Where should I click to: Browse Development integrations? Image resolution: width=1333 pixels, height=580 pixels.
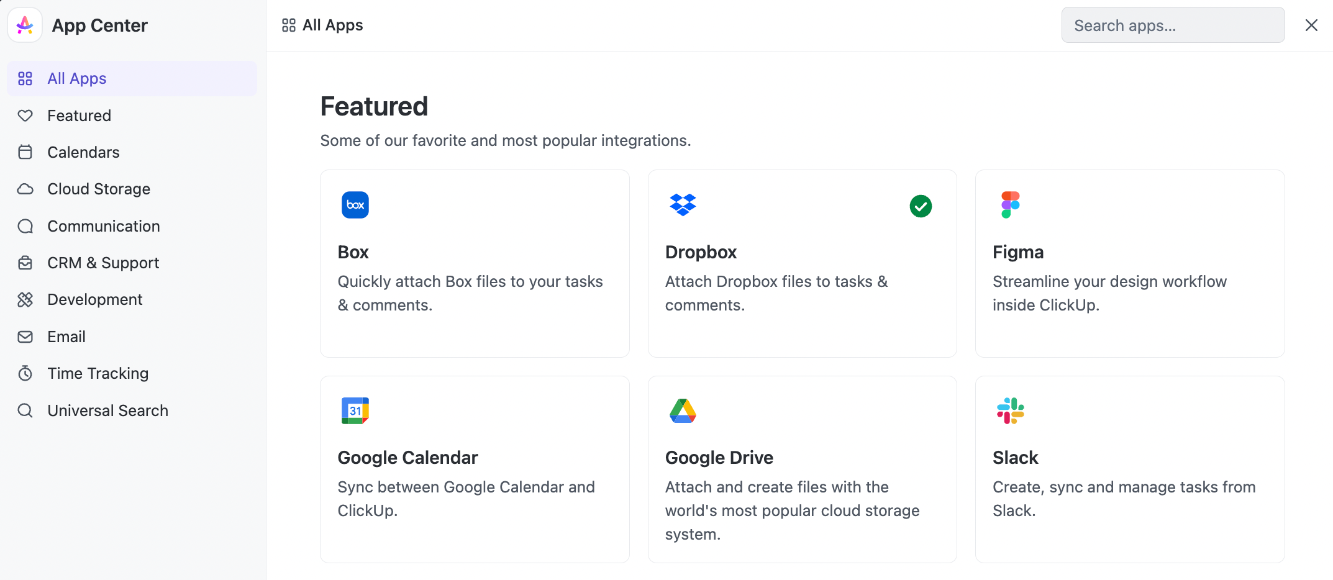[94, 299]
